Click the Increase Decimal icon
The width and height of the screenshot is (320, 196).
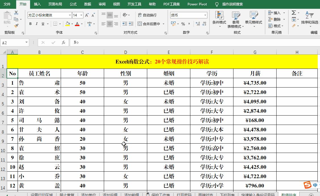point(198,24)
